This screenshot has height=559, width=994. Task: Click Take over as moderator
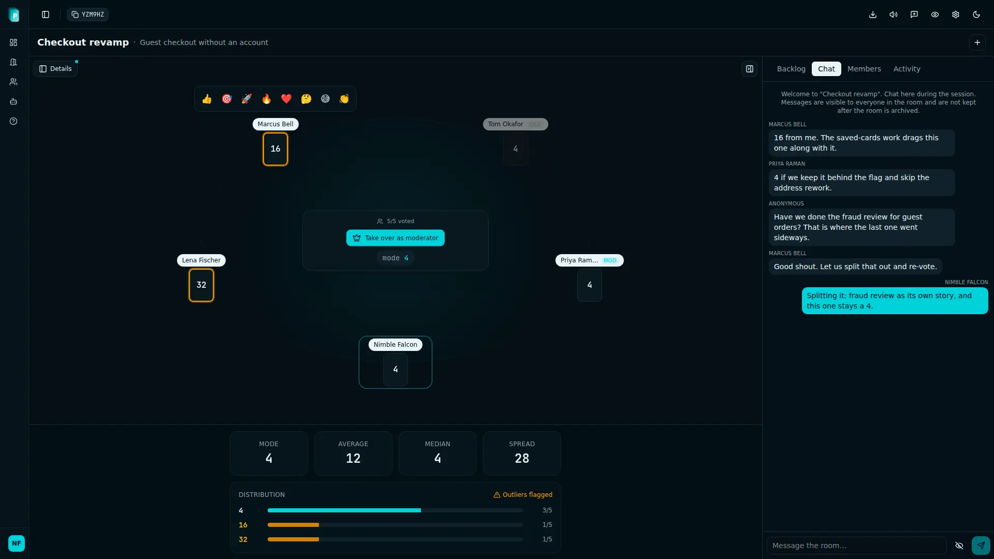coord(396,238)
